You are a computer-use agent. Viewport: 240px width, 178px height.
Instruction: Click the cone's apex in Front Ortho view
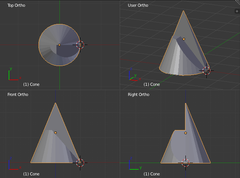point(56,103)
